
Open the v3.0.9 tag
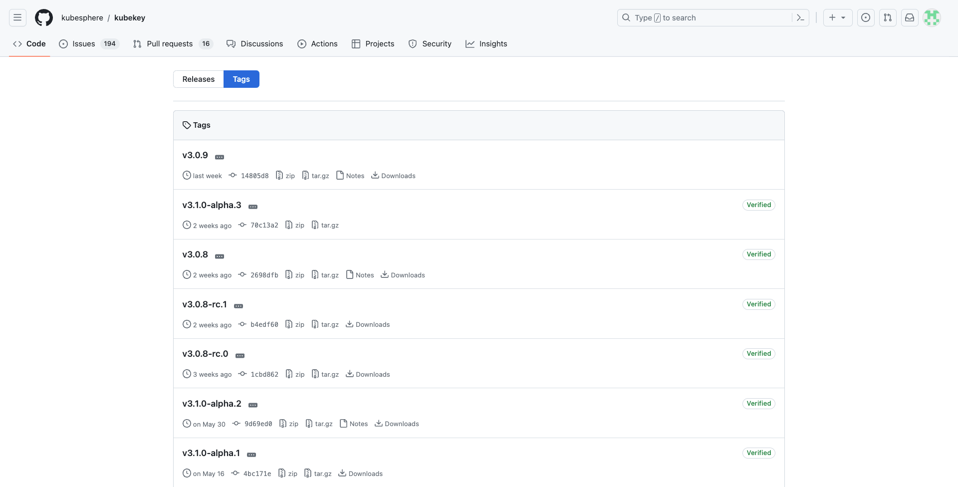click(x=195, y=155)
